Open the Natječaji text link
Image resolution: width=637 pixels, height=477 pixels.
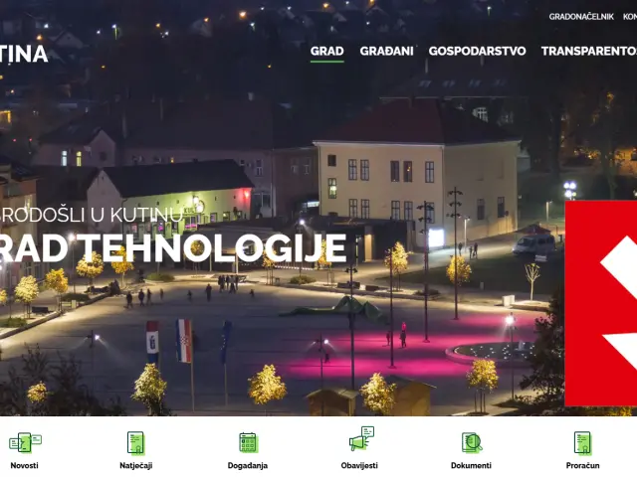point(136,465)
